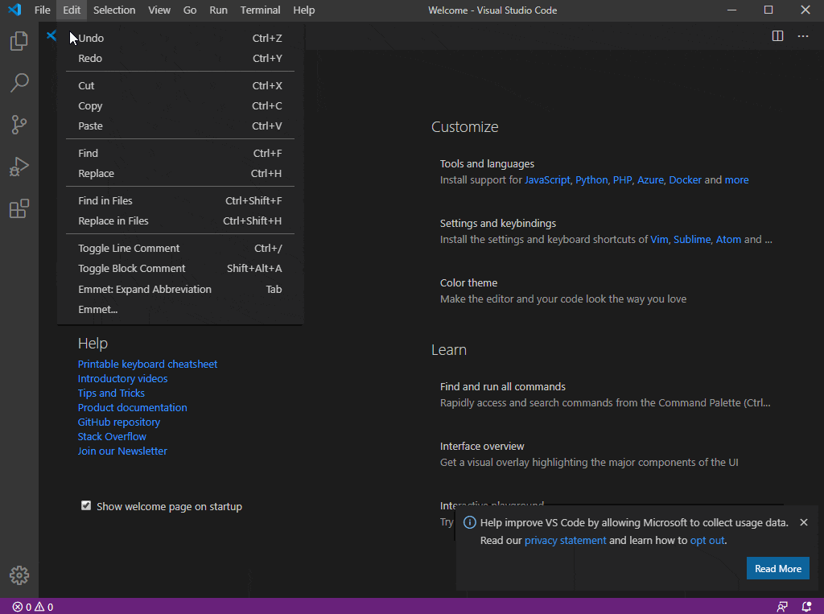Click the Welcome tab VS Code icon
This screenshot has height=614, width=824.
(x=51, y=35)
